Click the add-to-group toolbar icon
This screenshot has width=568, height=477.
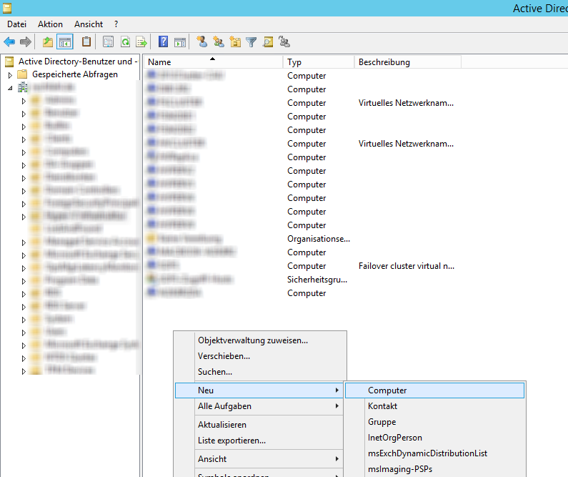(x=285, y=42)
